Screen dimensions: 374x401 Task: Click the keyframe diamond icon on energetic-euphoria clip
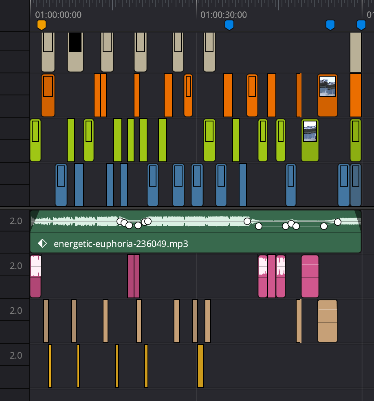(42, 243)
